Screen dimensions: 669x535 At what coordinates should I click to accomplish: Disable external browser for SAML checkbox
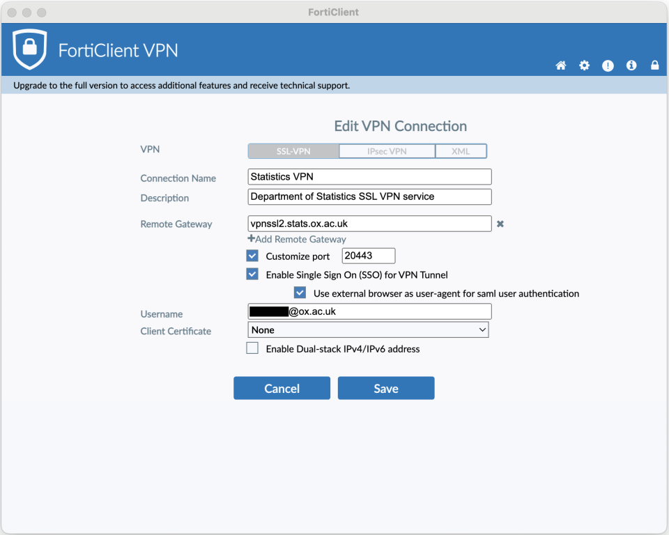300,293
